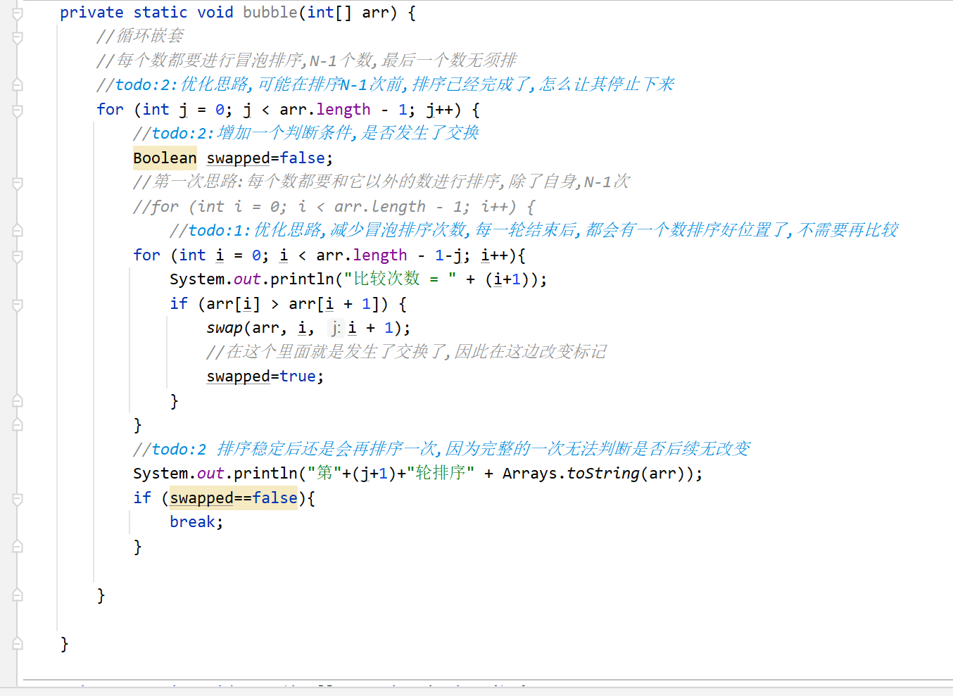The height and width of the screenshot is (696, 953).
Task: Click the j: parameter name hint in swap call
Action: 335,327
